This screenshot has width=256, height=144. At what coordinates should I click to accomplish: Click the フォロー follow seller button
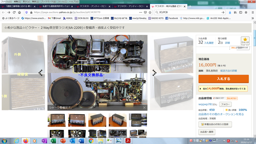pyautogui.click(x=225, y=104)
